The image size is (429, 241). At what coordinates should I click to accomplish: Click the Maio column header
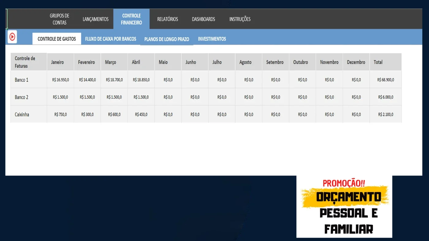[x=168, y=62]
